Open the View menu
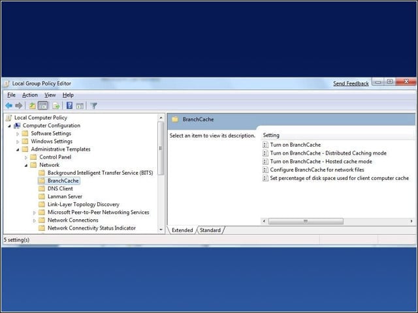The image size is (418, 313). point(50,95)
